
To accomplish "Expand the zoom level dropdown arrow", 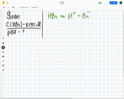I will click(x=16, y=7).
